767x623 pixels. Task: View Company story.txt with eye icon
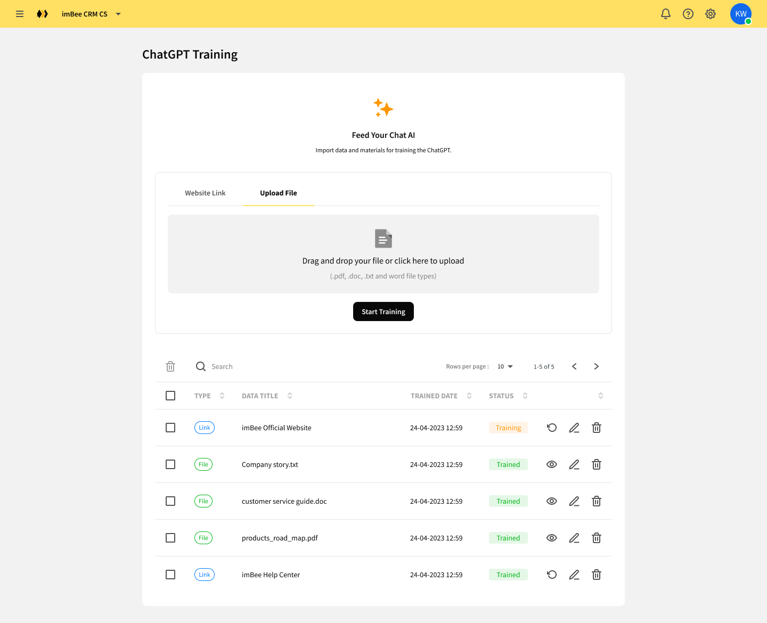click(552, 464)
